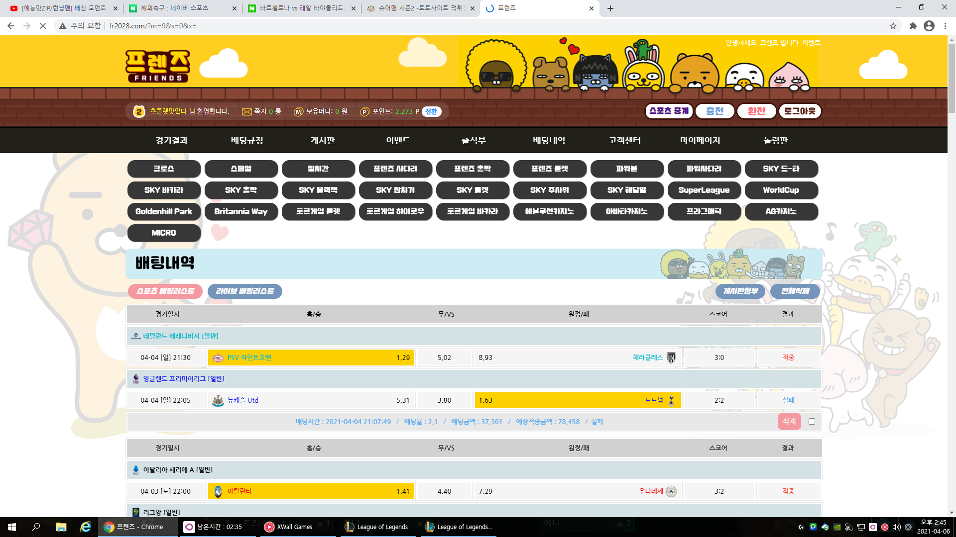Click the browser back arrow
956x537 pixels.
(11, 26)
